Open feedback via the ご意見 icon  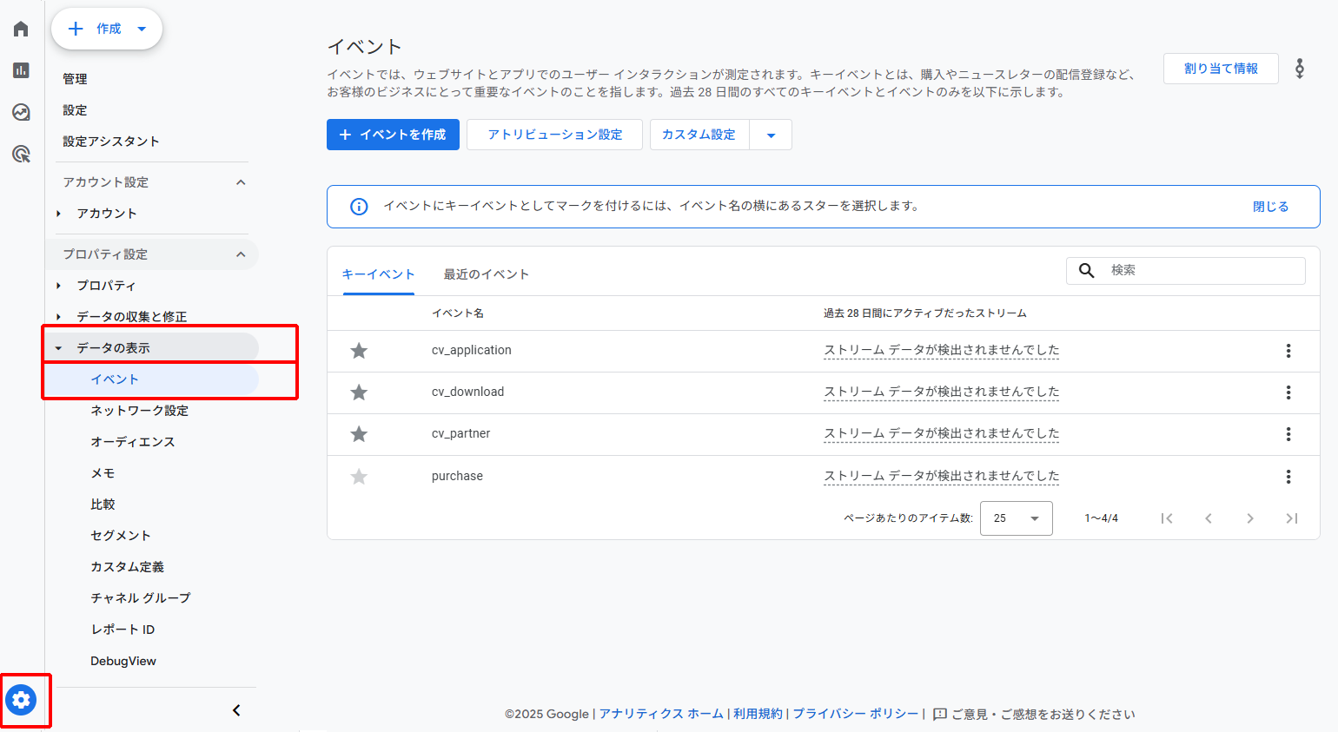point(938,714)
